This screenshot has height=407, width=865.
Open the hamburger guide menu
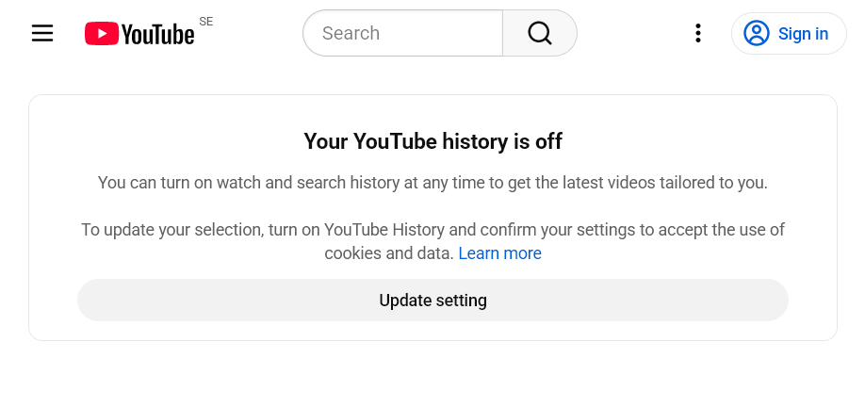coord(42,34)
